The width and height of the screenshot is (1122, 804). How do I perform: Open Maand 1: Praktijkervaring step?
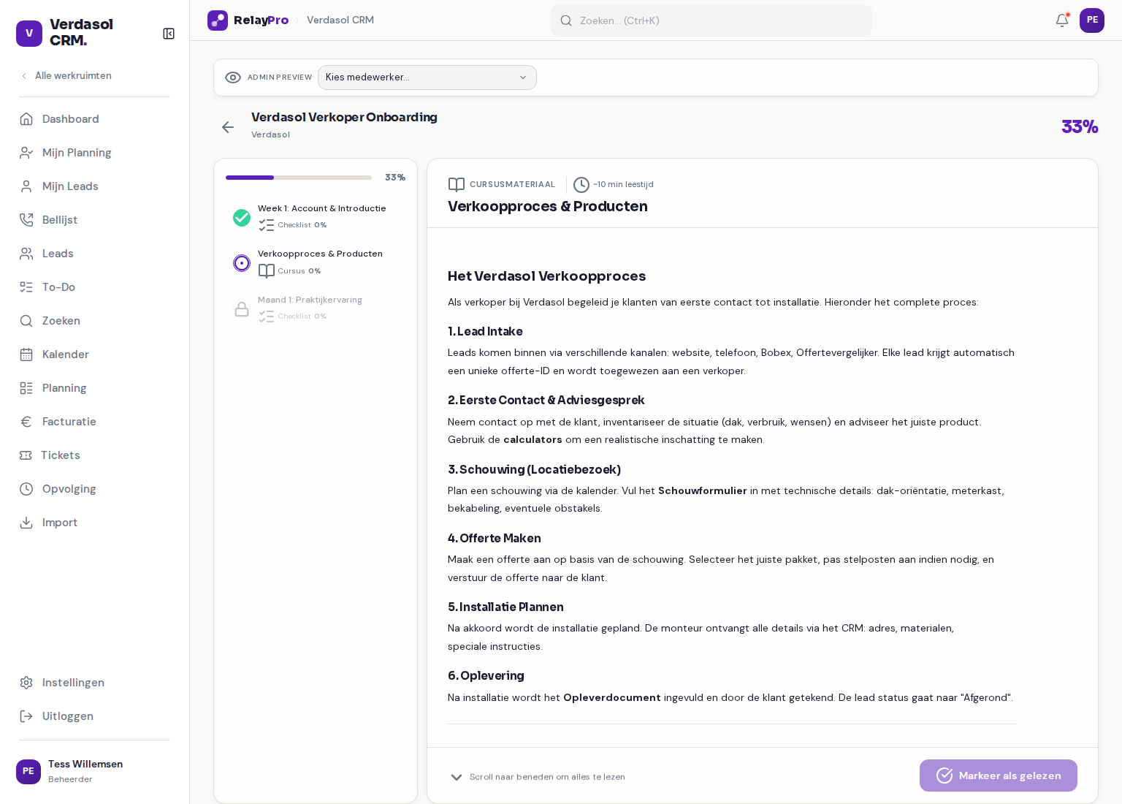tap(316, 308)
